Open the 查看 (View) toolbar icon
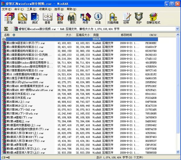The height and width of the screenshot is (160, 181). tap(47, 18)
